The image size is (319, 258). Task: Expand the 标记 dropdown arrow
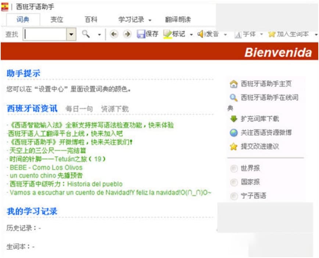(191, 34)
